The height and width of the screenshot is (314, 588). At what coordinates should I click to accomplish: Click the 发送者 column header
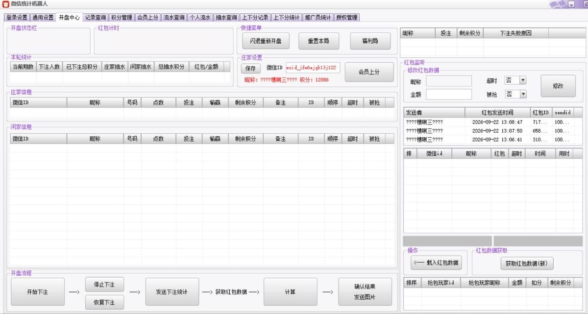pyautogui.click(x=434, y=113)
